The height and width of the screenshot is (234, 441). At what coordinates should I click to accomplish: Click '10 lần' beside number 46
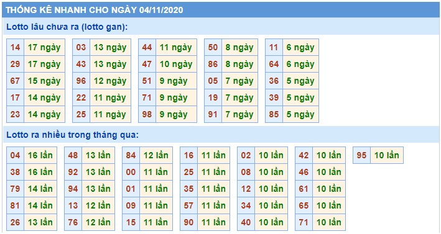coord(329,172)
